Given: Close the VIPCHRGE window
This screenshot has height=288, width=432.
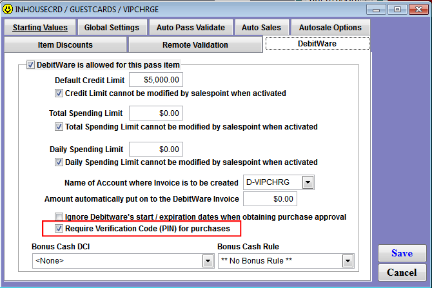Looking at the screenshot, I should click(418, 10).
